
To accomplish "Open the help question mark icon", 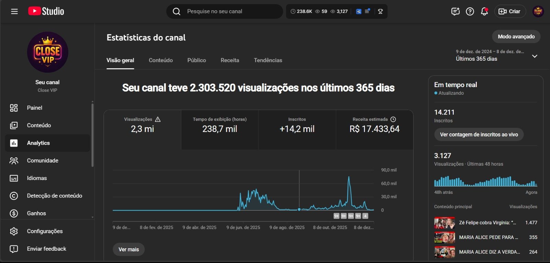I will (470, 11).
